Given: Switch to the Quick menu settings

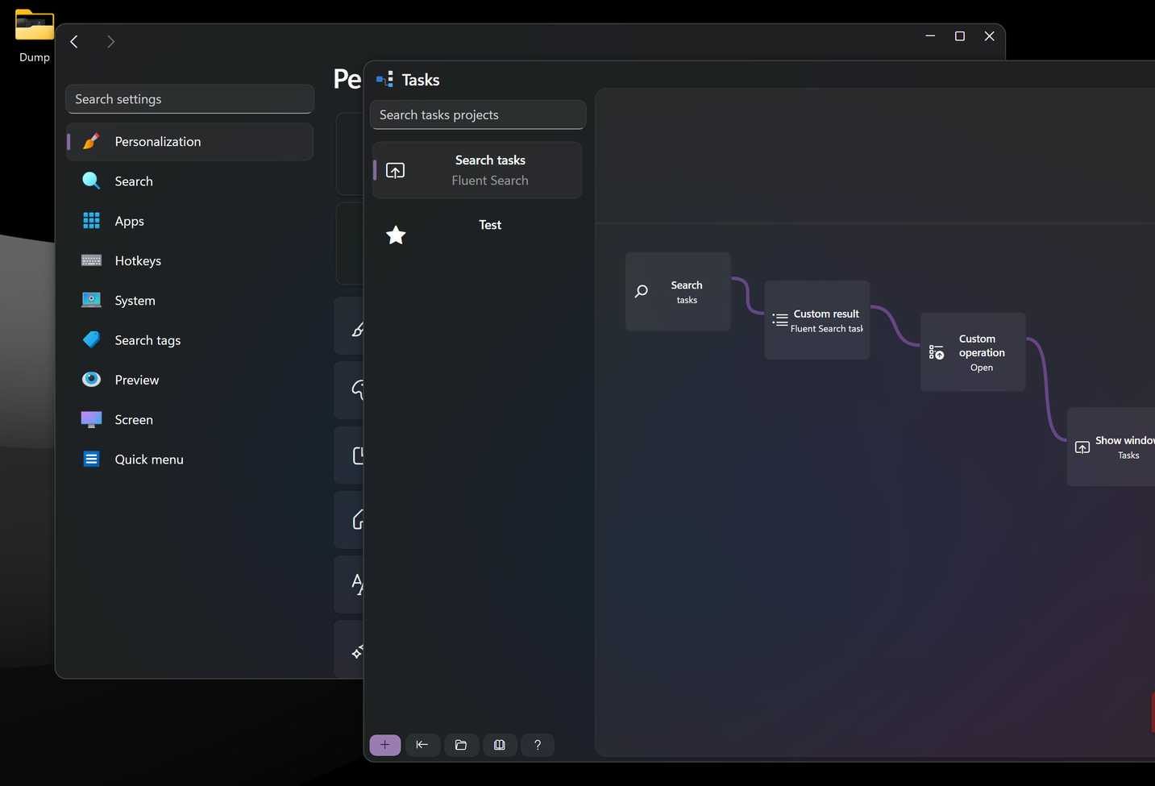Looking at the screenshot, I should 148,460.
